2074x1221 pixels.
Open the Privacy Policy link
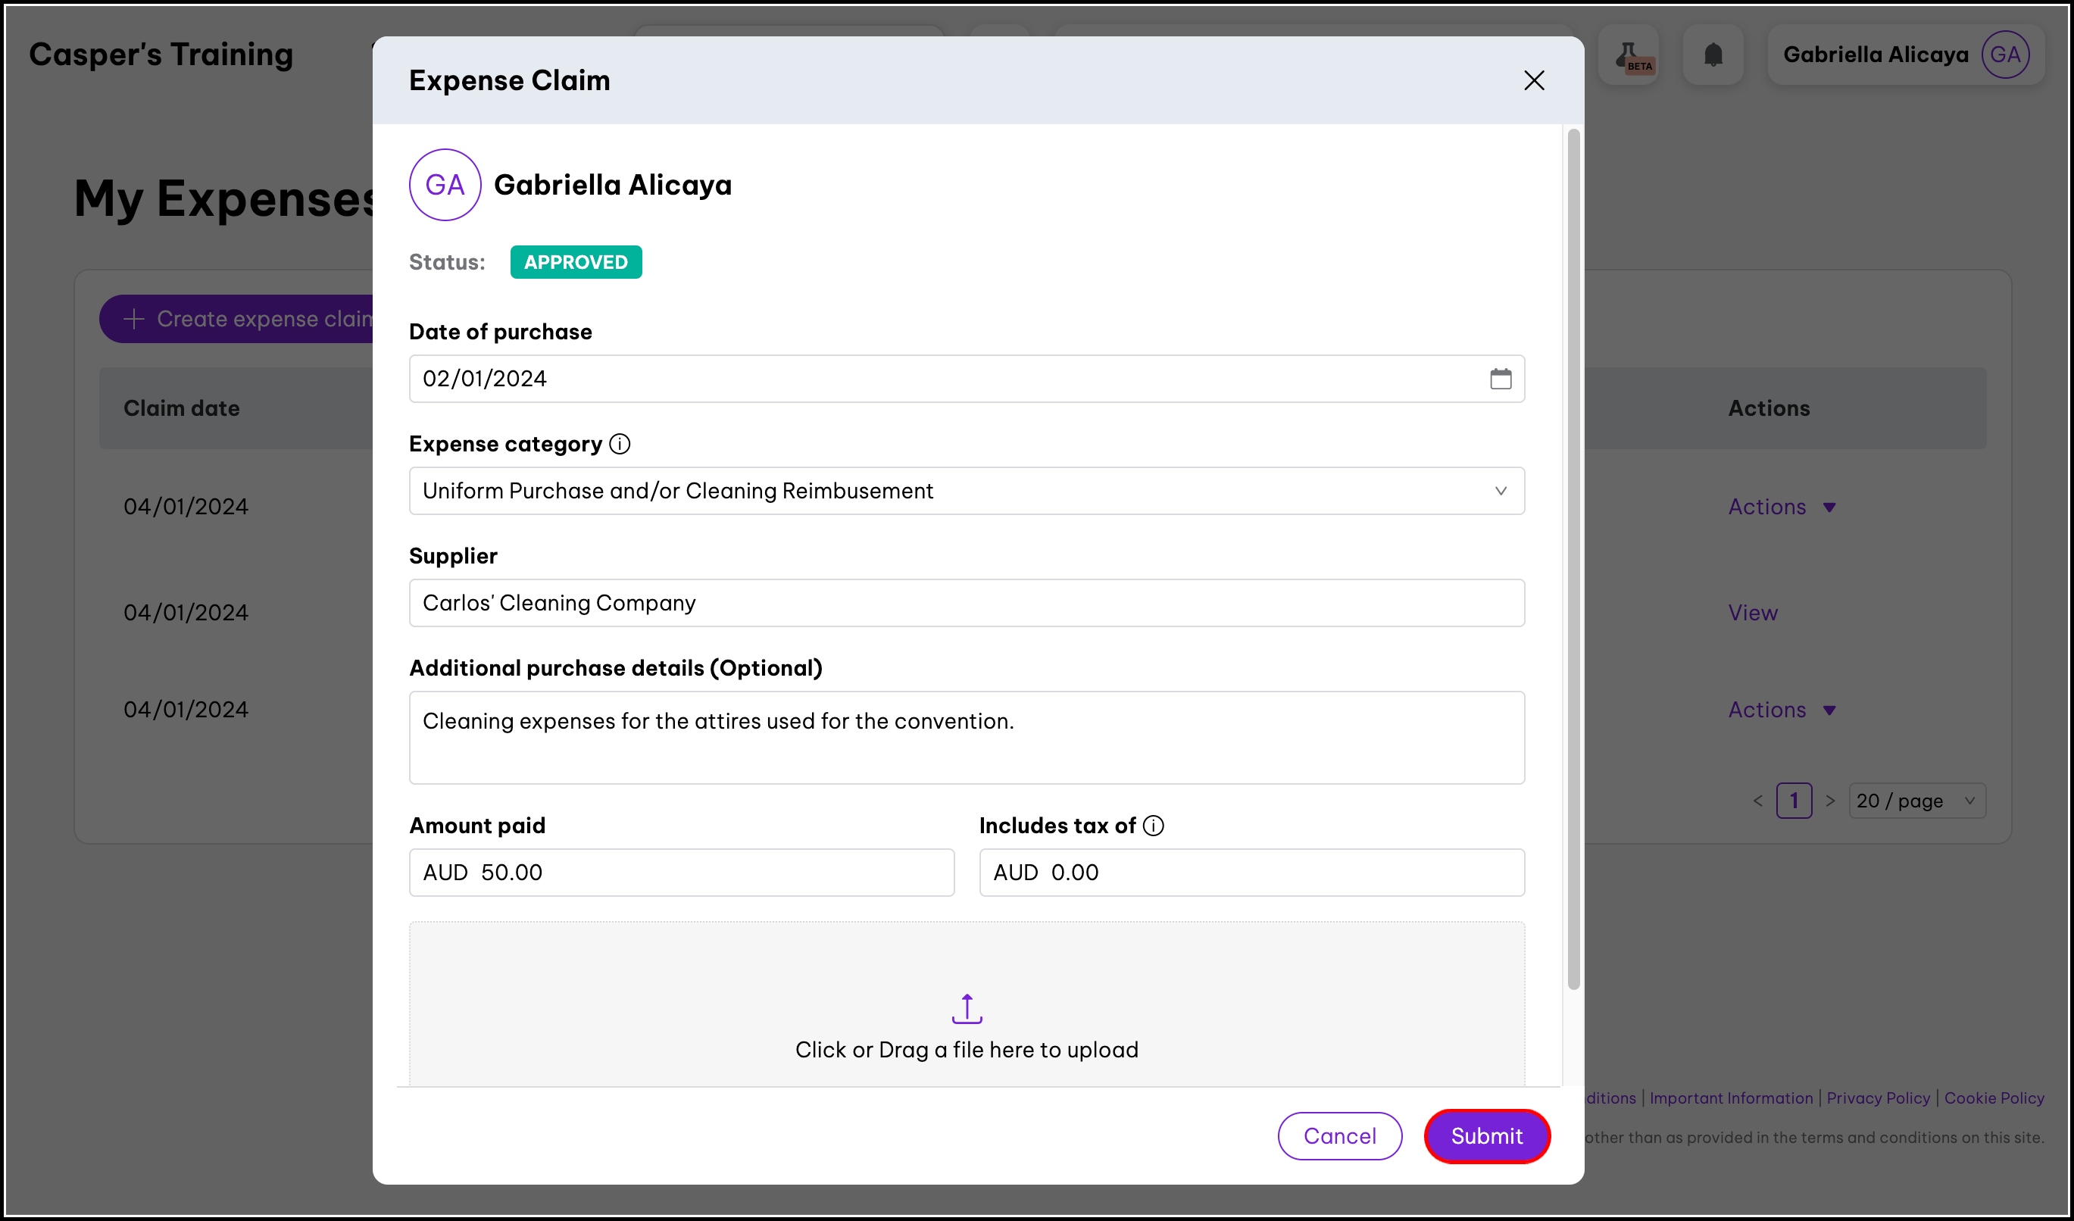pyautogui.click(x=1877, y=1098)
